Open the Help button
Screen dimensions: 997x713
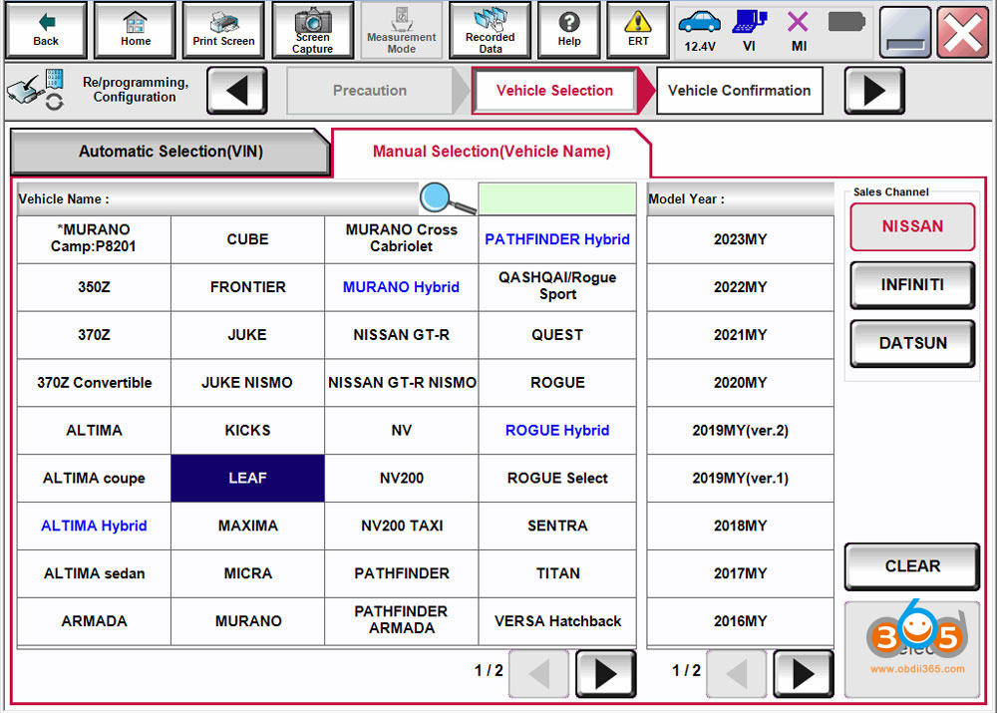569,30
